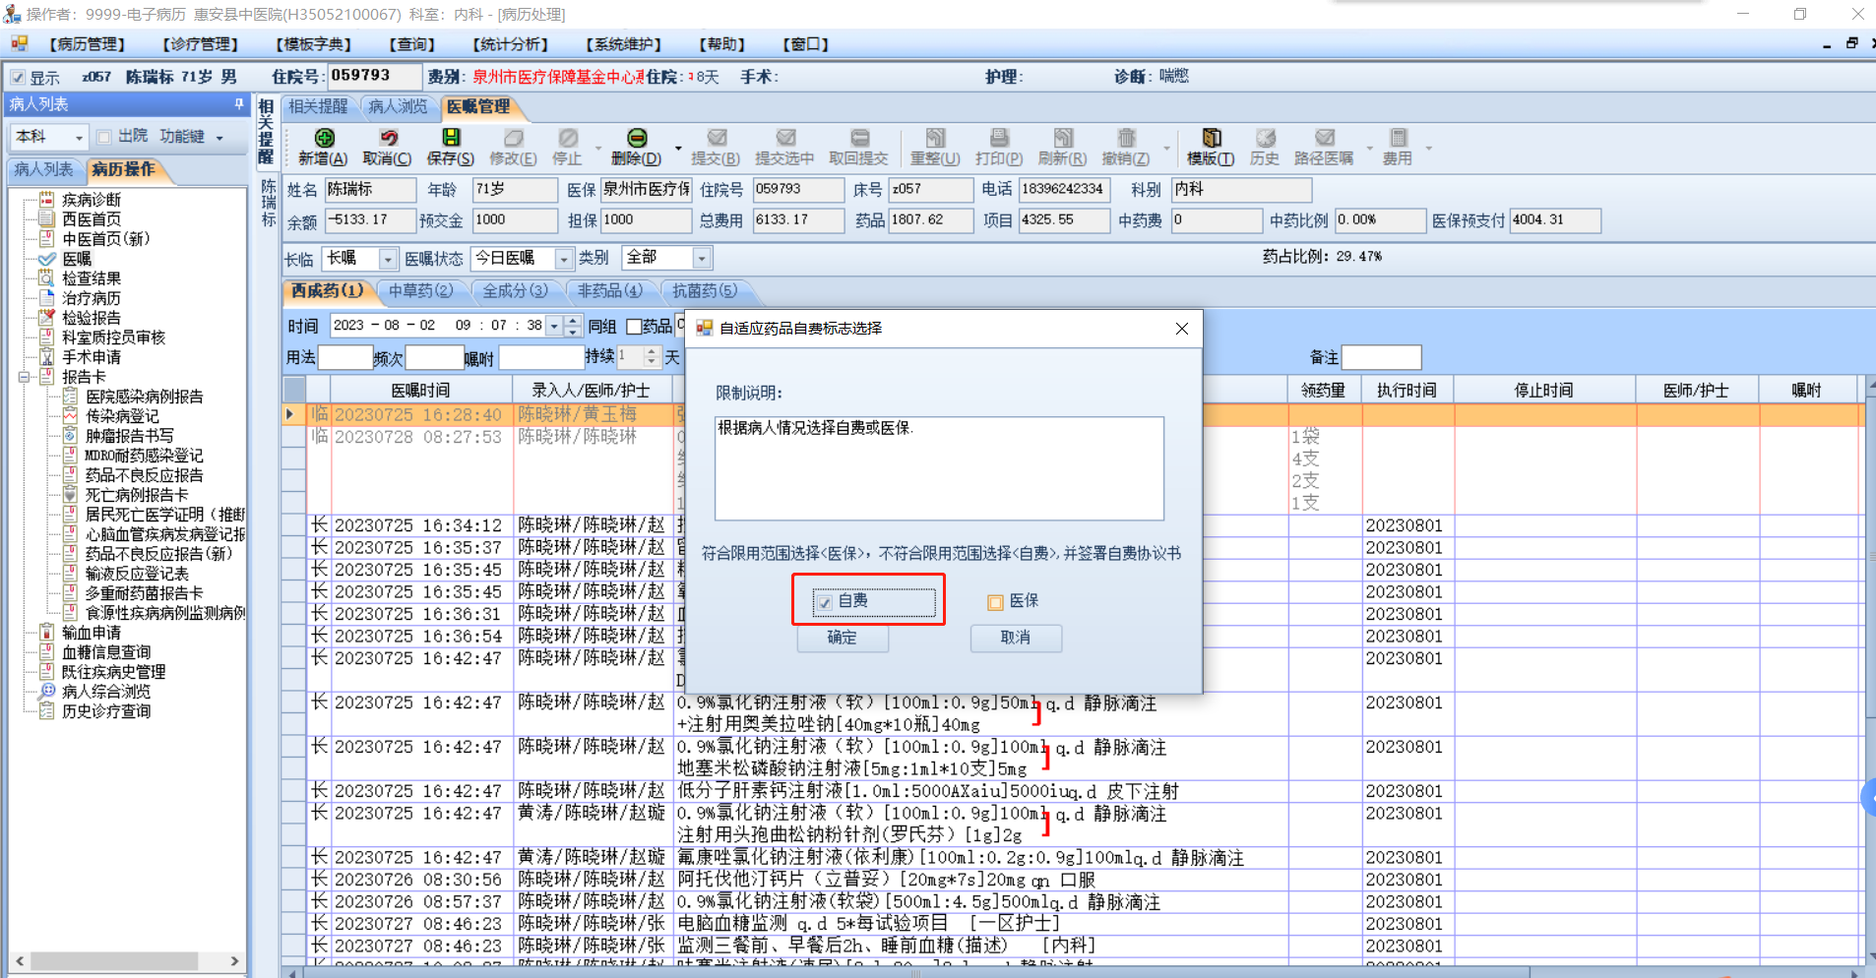Click the 新增(A) add order icon
1876x978 pixels.
(x=324, y=138)
